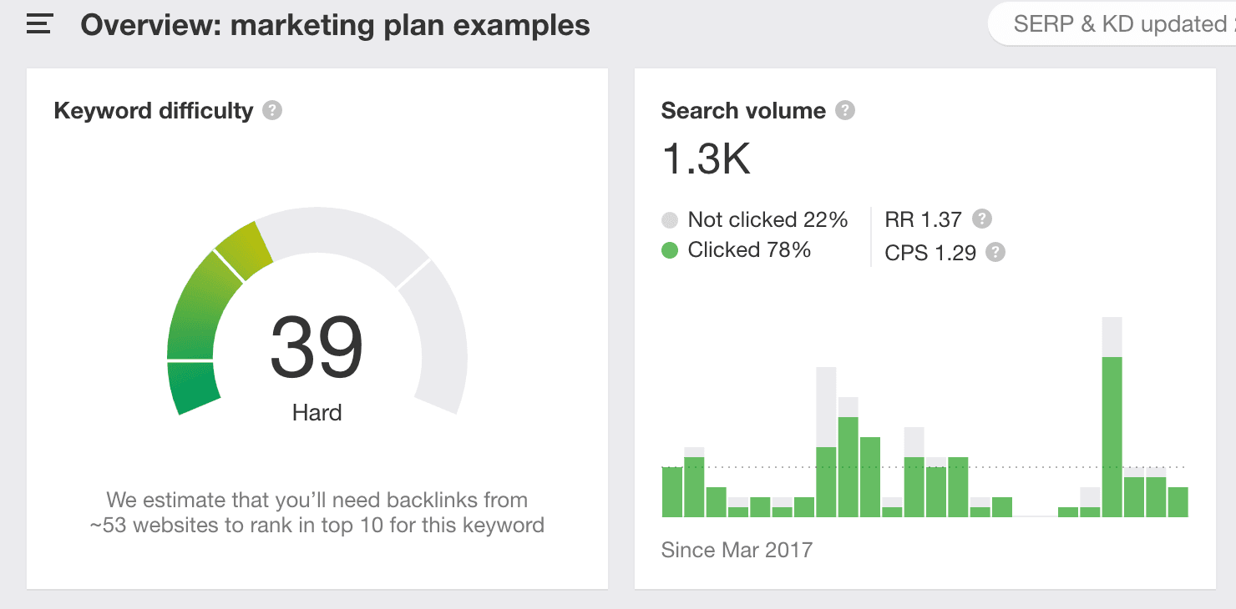Click the Overview: marketing plan examples heading

335,25
